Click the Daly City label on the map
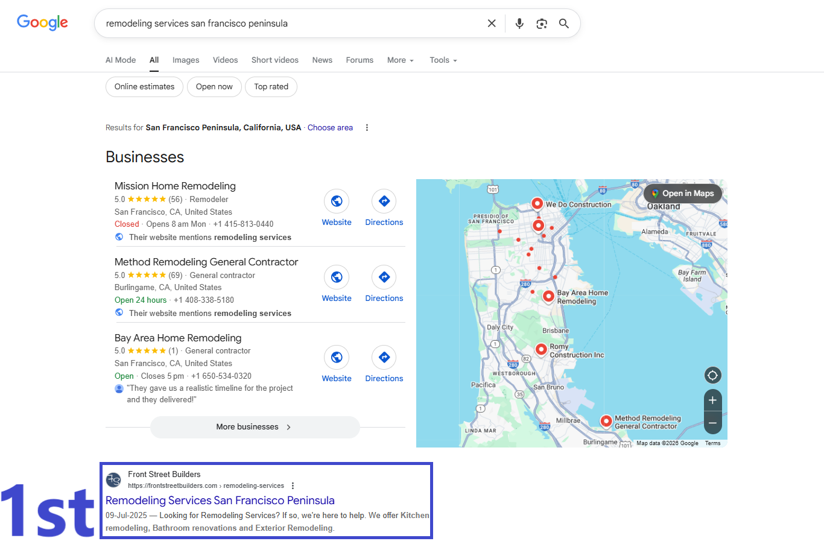824x544 pixels. click(500, 327)
